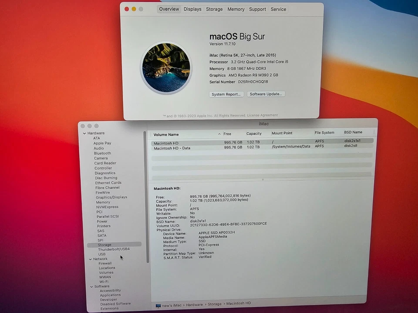Sort volumes by the Capacity column
This screenshot has width=418, height=313.
254,133
